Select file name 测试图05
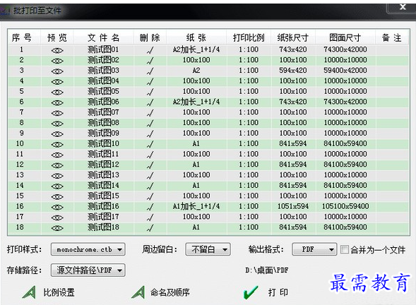Screen dimensions: 416x305 pyautogui.click(x=103, y=92)
